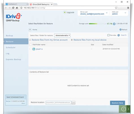
Task: Click the shane_walt@myworld.com account text
Action: coord(92,14)
